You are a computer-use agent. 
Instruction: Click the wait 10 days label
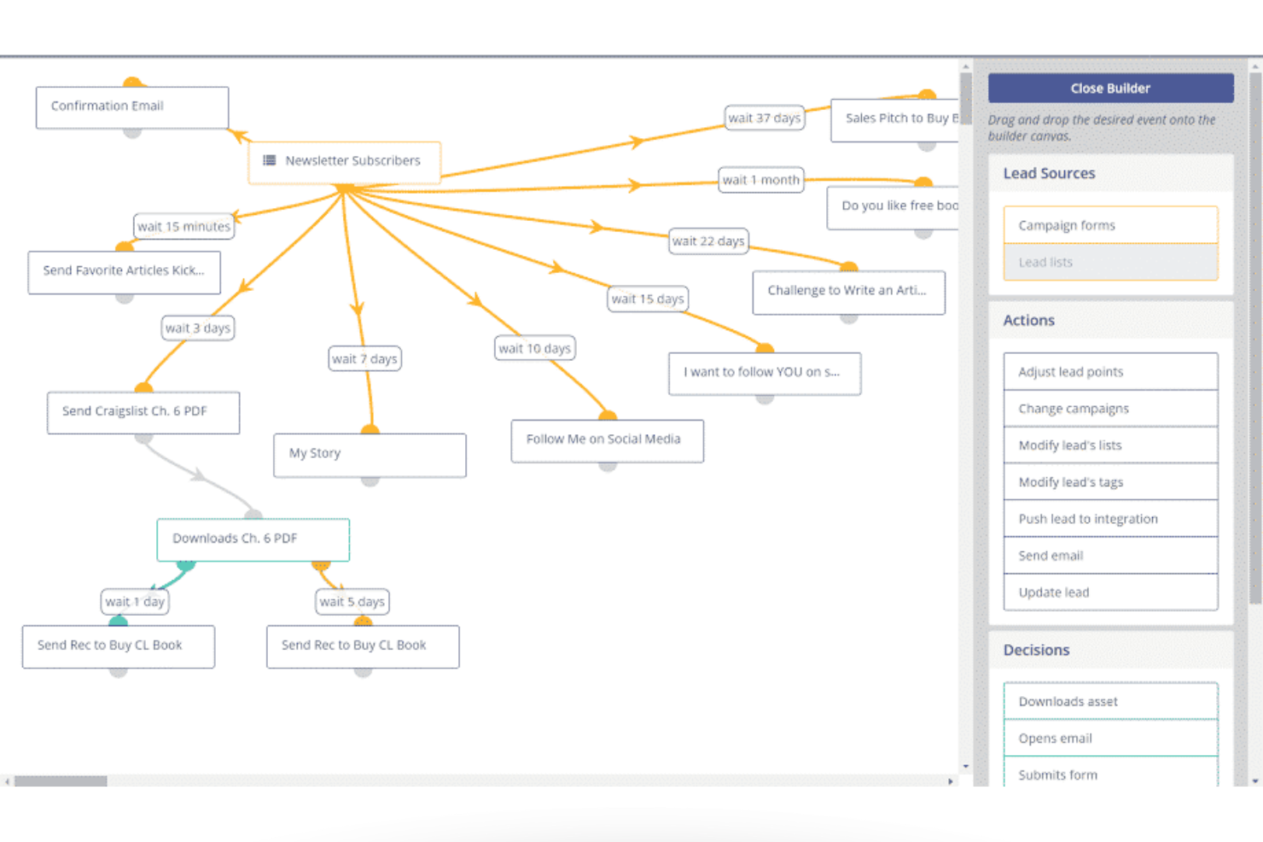tap(535, 348)
